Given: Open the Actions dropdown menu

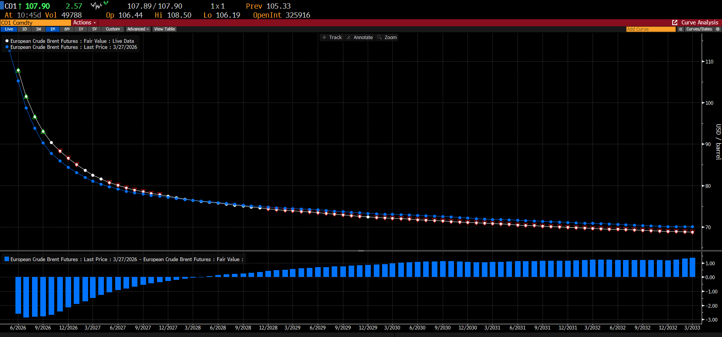Looking at the screenshot, I should coord(84,23).
